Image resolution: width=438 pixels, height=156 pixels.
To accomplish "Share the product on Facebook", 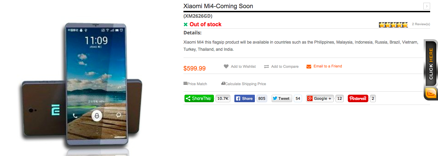I will pos(245,98).
